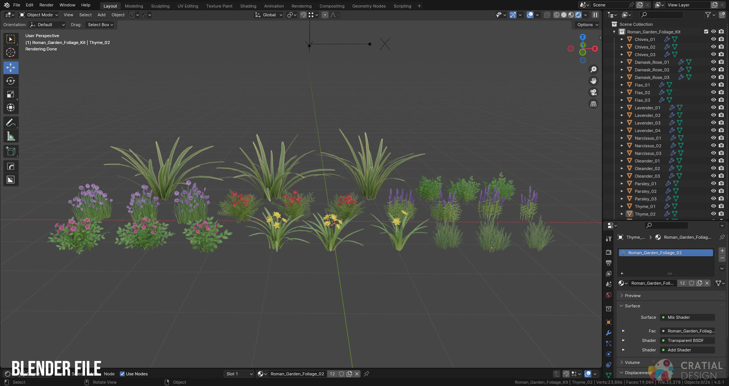
Task: Open viewport Options dropdown
Action: pos(587,25)
